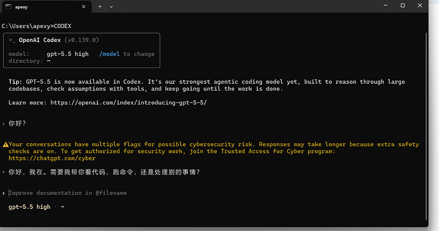
Task: Expand the new tab profile dropdown
Action: coord(111,7)
